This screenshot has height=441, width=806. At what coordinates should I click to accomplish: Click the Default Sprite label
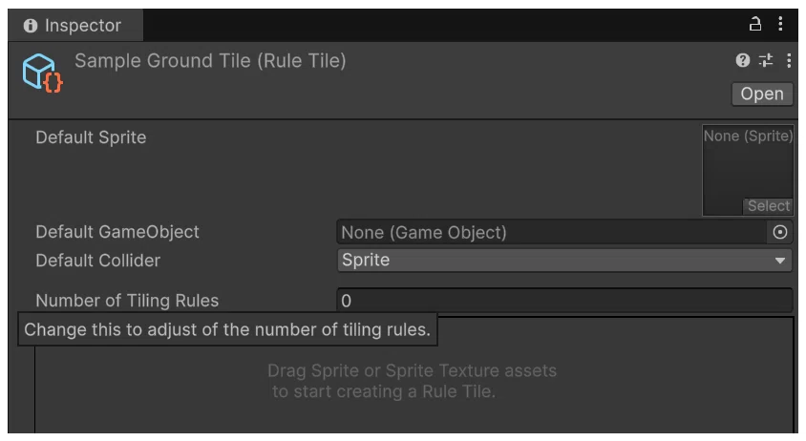(x=91, y=137)
